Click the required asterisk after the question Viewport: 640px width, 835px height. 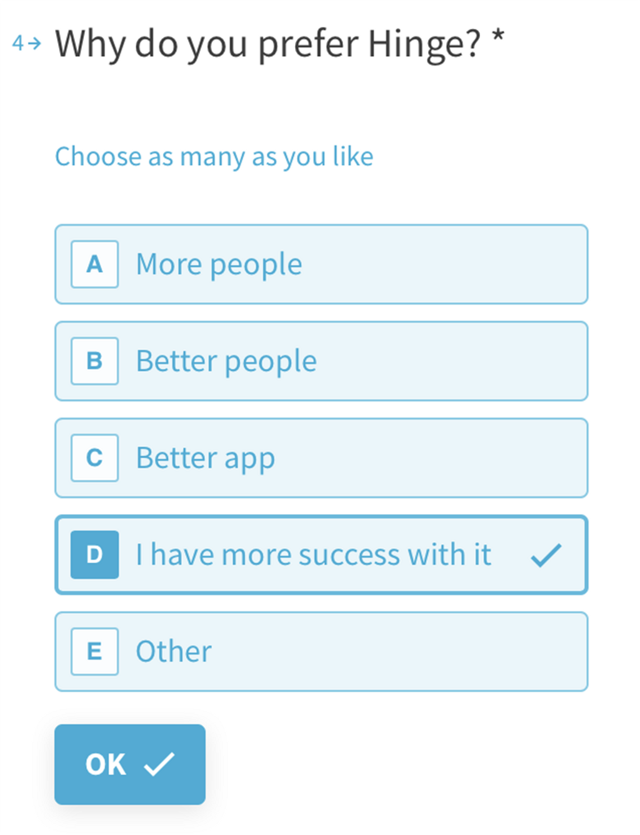(x=497, y=36)
